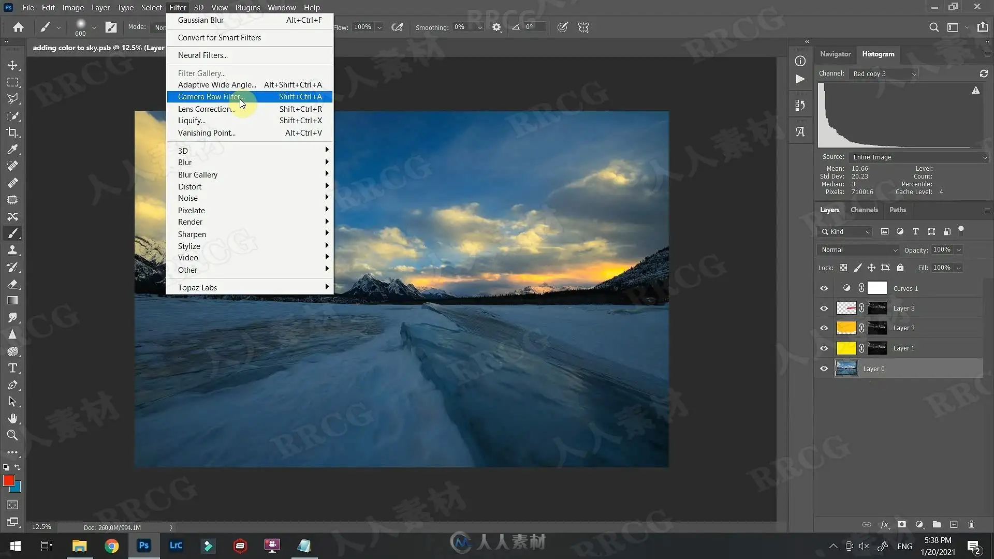Choose Camera Raw Filter from Filter menu
994x559 pixels.
[x=250, y=97]
